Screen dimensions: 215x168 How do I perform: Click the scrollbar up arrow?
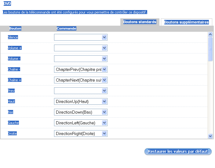pos(210,35)
